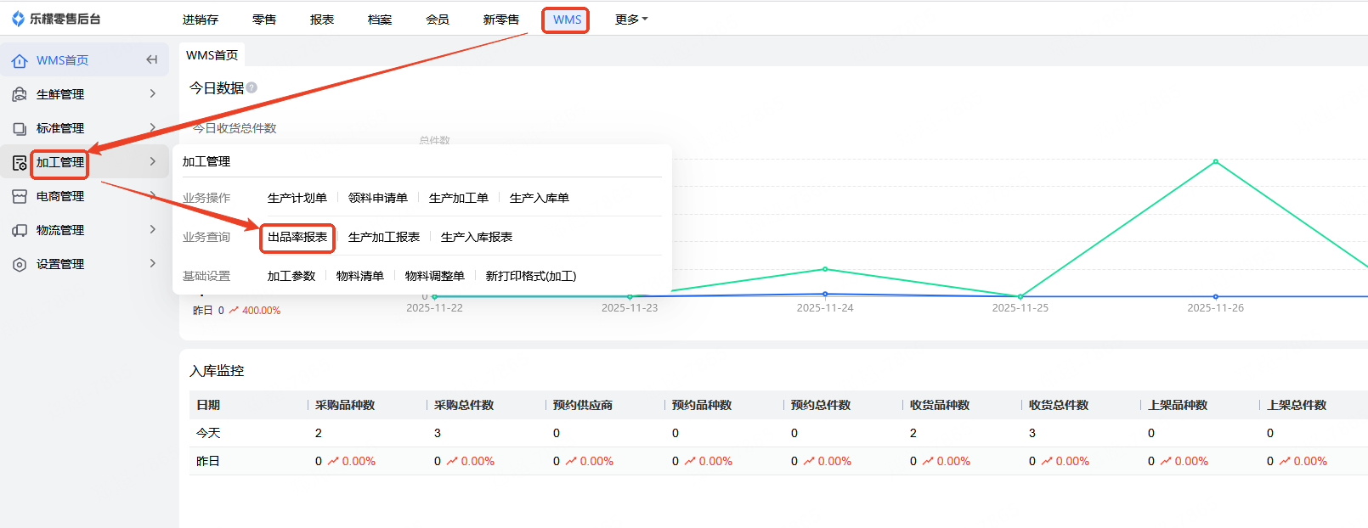This screenshot has height=528, width=1368.
Task: Click the 入库监控 section title
Action: click(x=217, y=371)
